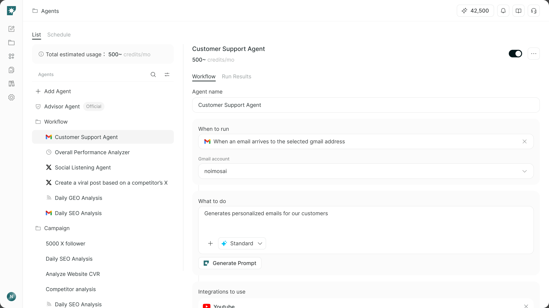Toggle the Customer Support Agent switch
Viewport: 549px width, 308px height.
[x=515, y=54]
